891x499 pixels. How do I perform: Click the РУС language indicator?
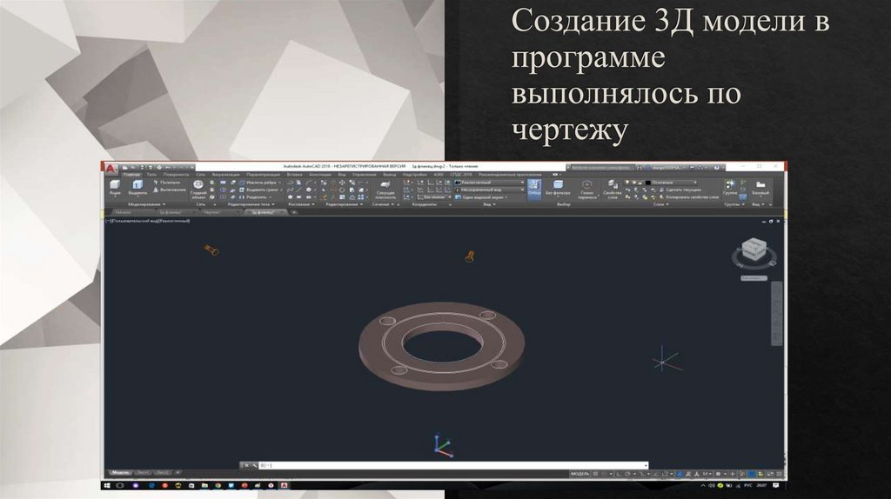[747, 485]
